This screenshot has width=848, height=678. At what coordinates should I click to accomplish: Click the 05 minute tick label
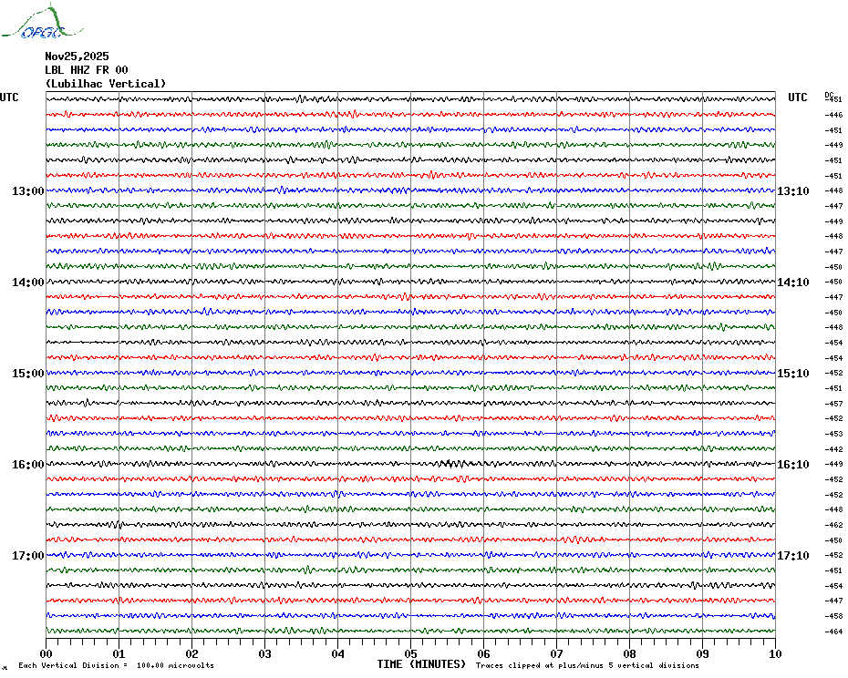pyautogui.click(x=411, y=653)
